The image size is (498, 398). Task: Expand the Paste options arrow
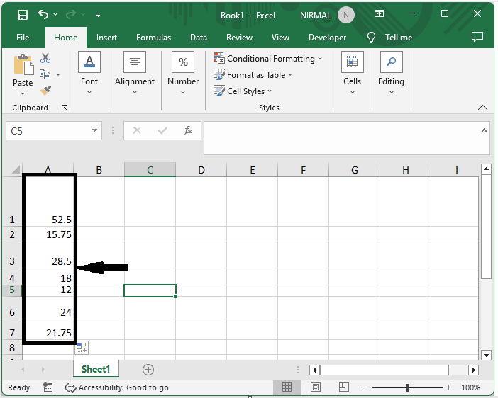(x=23, y=93)
